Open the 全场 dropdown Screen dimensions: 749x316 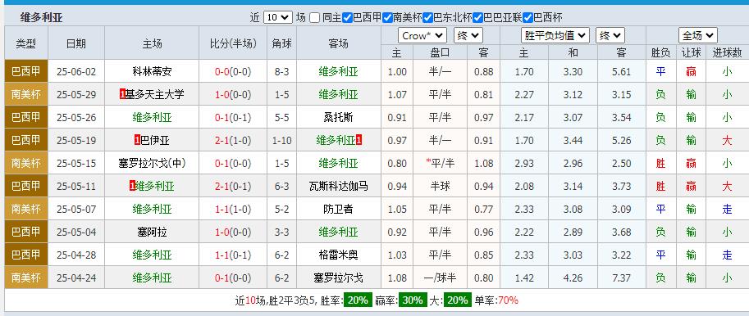[x=698, y=36]
